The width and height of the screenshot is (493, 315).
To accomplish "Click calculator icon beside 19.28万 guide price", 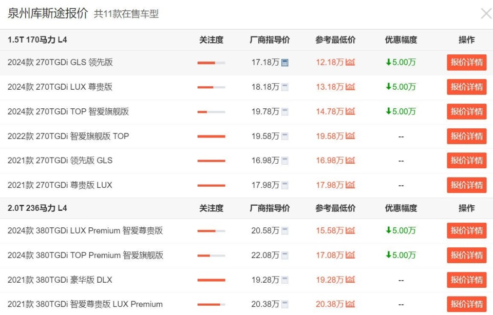I will [x=285, y=280].
